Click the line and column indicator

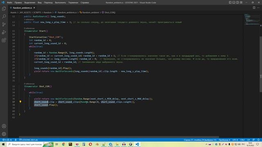200,140
